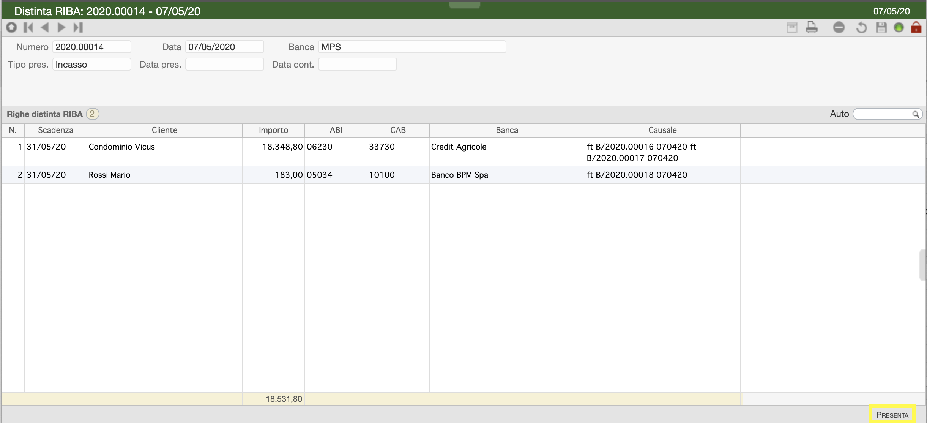Click amount 183,00
Screen dimensions: 927x423
pyautogui.click(x=289, y=175)
